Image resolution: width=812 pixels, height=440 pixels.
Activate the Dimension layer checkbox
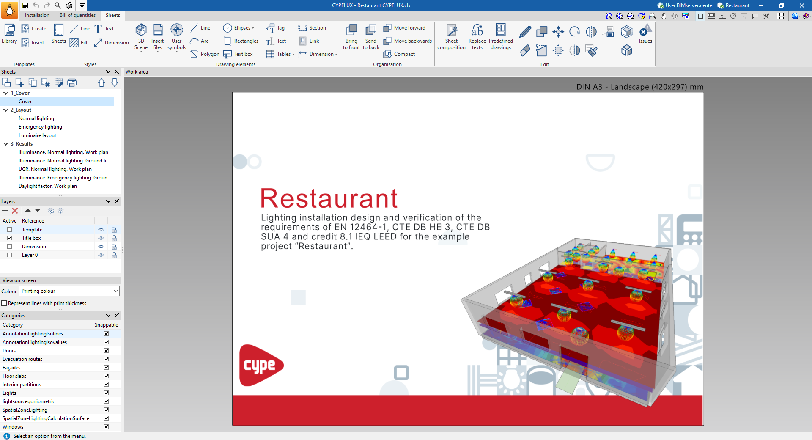(9, 247)
